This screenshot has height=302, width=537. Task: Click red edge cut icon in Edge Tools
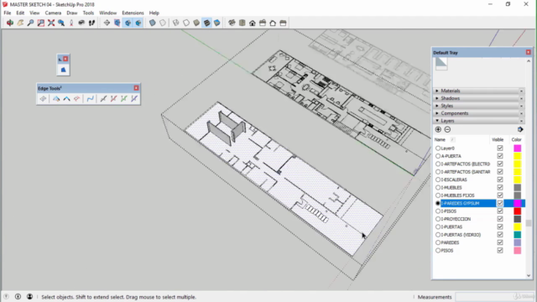(113, 99)
